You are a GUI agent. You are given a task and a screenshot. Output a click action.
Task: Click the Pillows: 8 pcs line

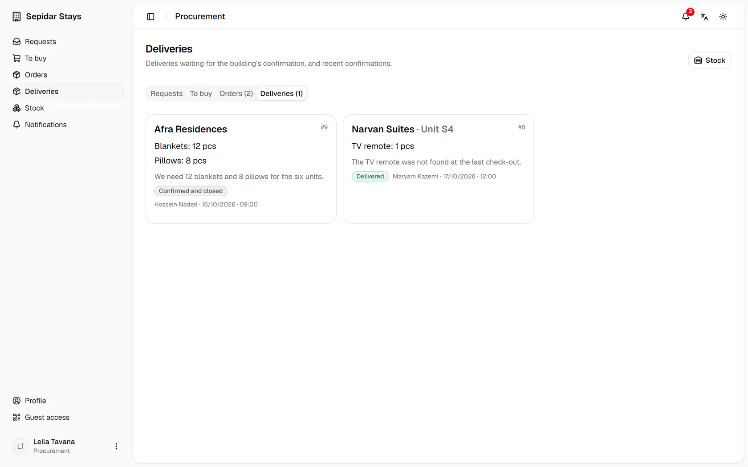tap(180, 161)
